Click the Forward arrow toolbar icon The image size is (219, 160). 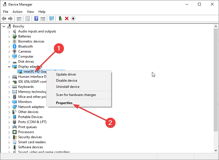[x=10, y=18]
